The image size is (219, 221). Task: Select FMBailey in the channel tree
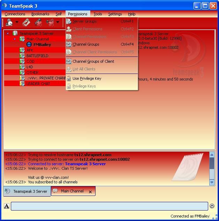(x=42, y=45)
